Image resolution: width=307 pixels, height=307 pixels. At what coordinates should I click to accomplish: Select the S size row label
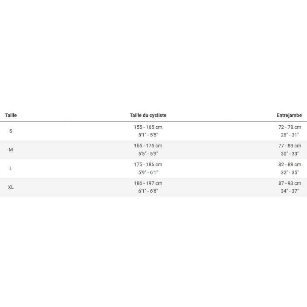11,131
